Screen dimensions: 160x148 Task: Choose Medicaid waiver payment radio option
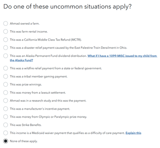[x=6, y=133]
